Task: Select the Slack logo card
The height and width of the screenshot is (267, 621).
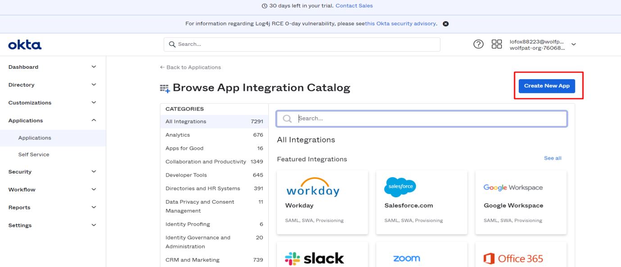Action: pyautogui.click(x=322, y=255)
